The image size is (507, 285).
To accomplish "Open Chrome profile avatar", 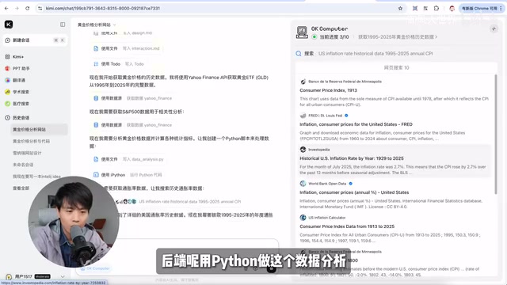I will click(452, 9).
